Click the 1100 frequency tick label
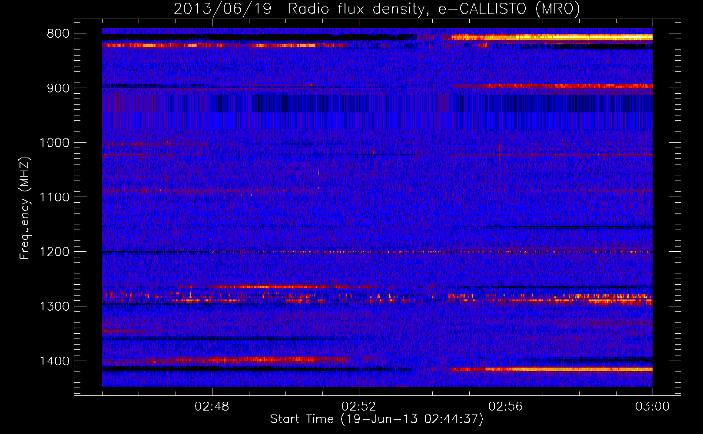Image resolution: width=703 pixels, height=434 pixels. tap(54, 197)
